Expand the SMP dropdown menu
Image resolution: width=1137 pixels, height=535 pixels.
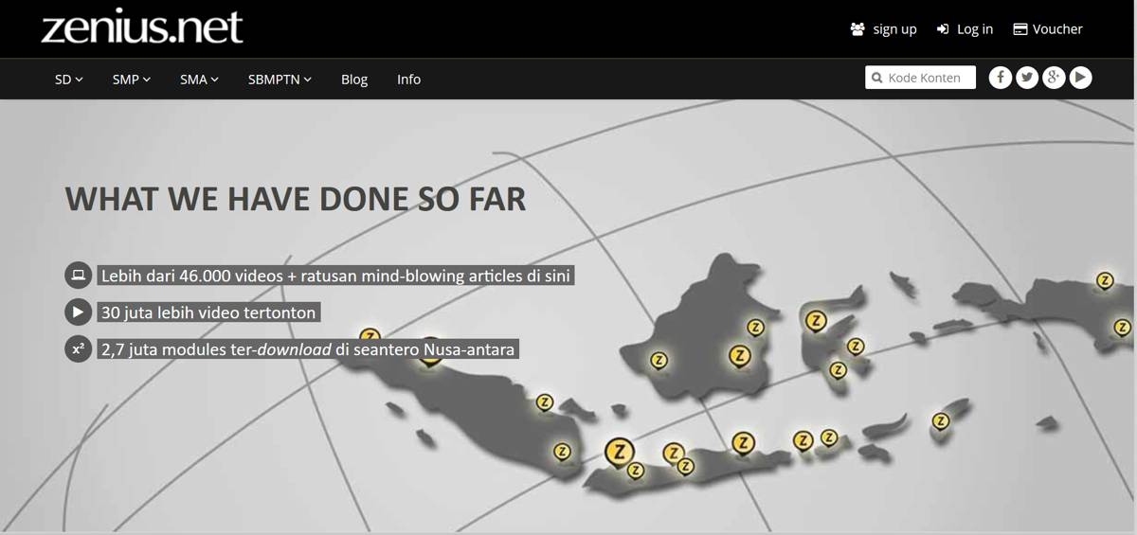132,80
